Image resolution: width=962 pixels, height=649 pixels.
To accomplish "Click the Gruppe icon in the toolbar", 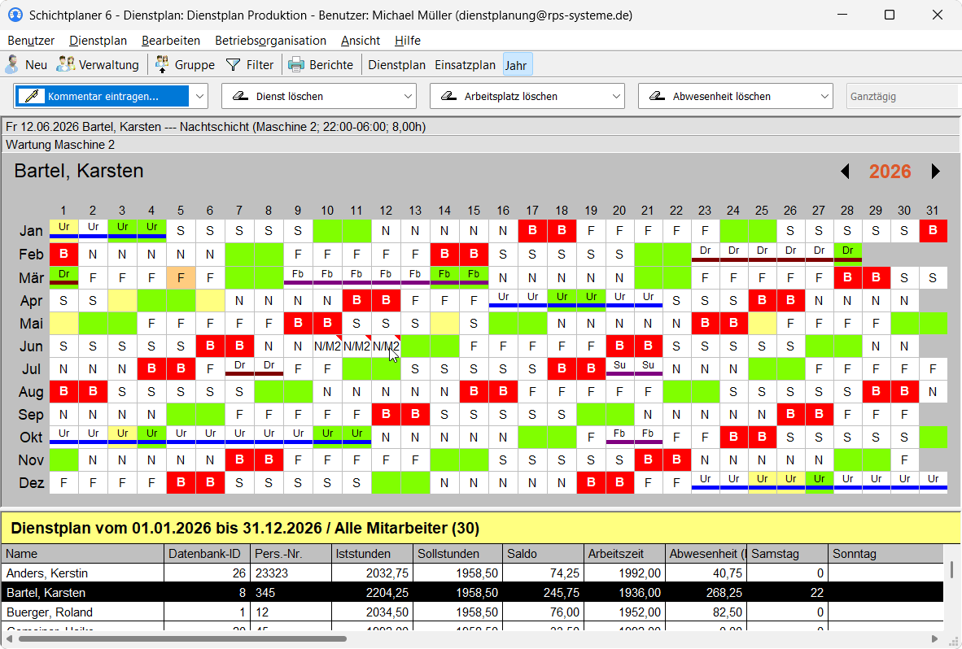I will (162, 64).
